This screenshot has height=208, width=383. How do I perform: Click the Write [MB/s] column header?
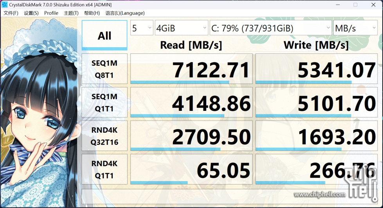pyautogui.click(x=316, y=45)
